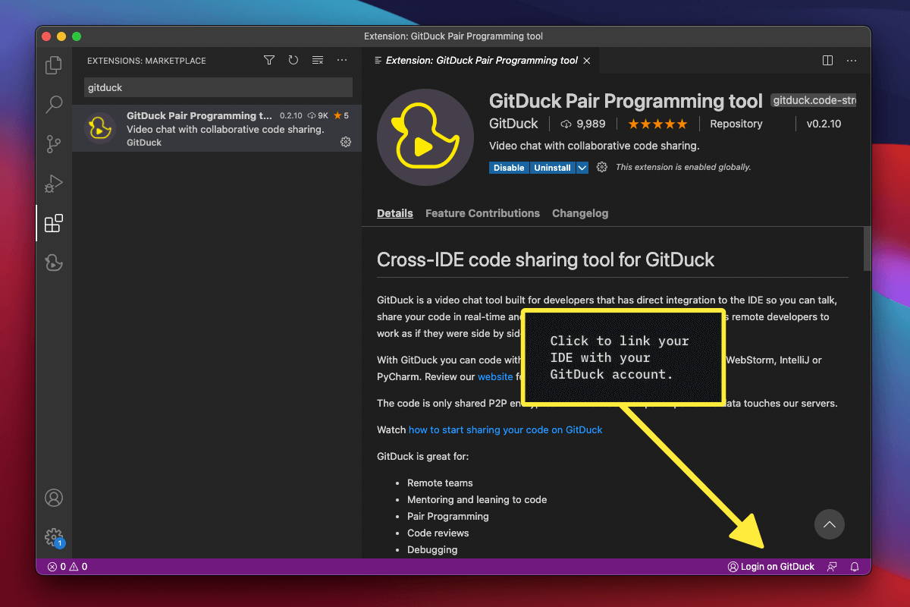Screen dimensions: 910x607
Task: Click the 9,989 install count
Action: 583,124
